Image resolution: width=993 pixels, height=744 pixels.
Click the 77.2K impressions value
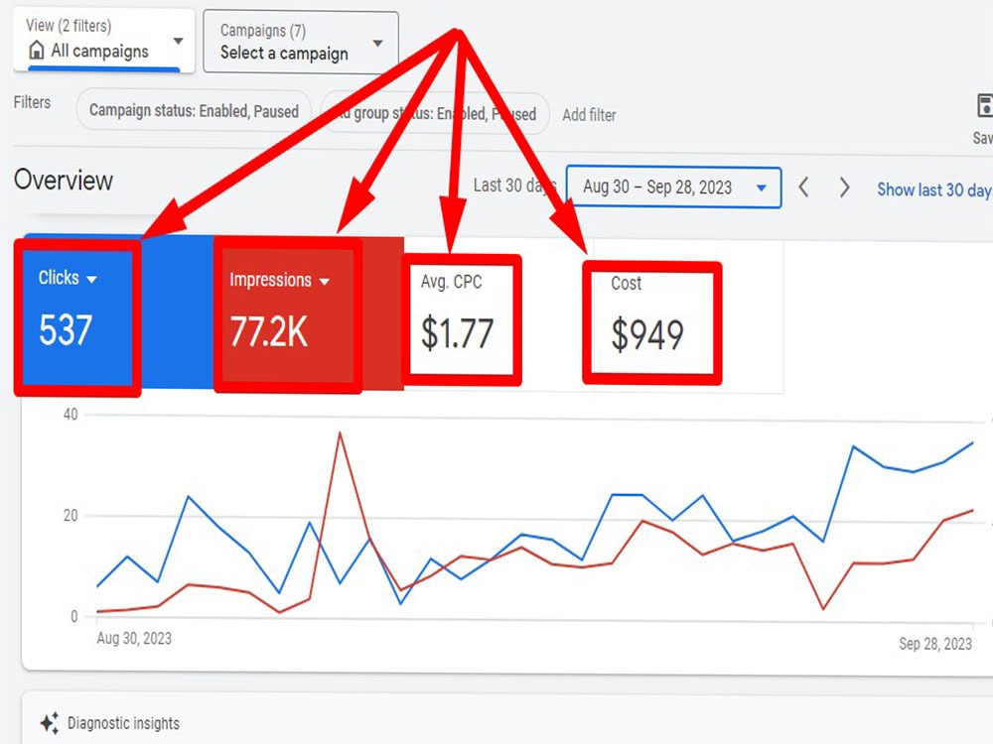pyautogui.click(x=269, y=332)
